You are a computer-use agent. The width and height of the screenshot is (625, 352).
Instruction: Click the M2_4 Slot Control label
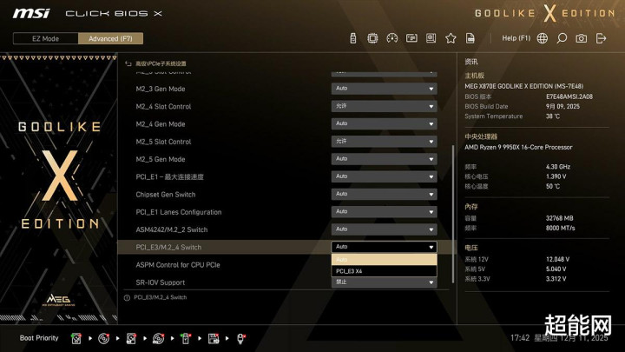tap(163, 107)
